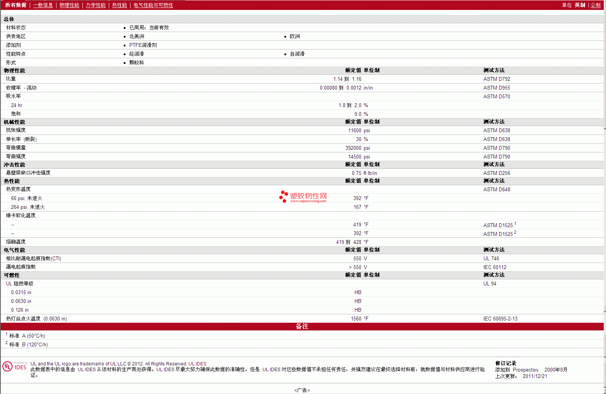Click the ASTM D256 test method link

pyautogui.click(x=496, y=173)
